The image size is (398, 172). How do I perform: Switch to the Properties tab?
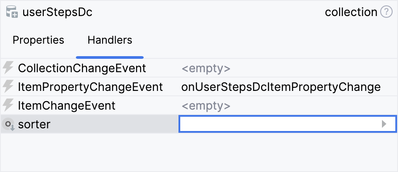(38, 40)
